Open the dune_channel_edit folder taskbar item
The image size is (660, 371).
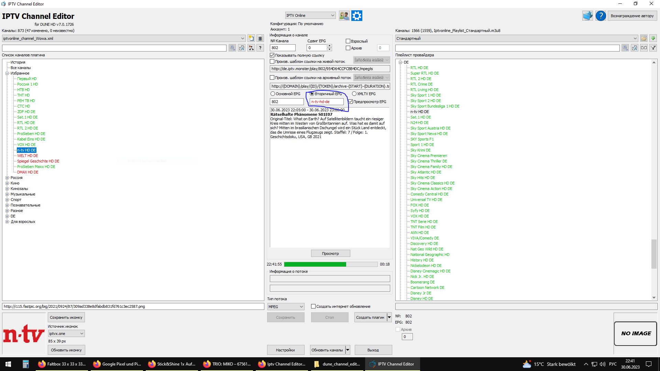pos(337,364)
